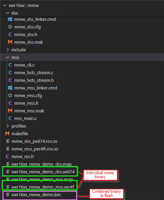Click the M icon of mmw_dss.mak
This screenshot has width=164, height=200.
click(10, 42)
